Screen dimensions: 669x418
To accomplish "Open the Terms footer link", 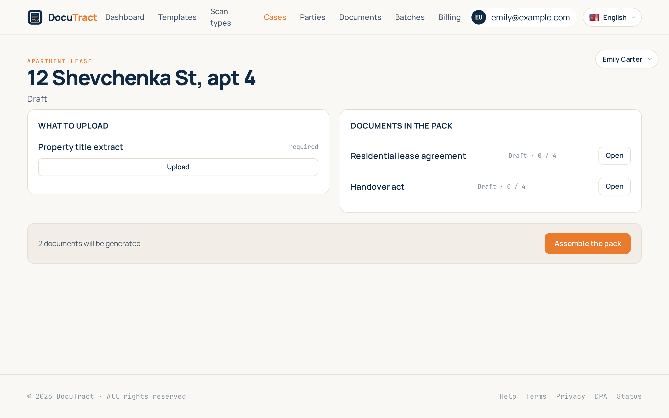I will tap(536, 396).
